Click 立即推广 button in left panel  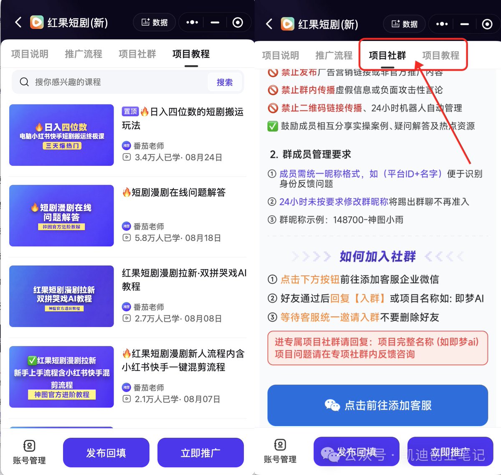click(200, 453)
